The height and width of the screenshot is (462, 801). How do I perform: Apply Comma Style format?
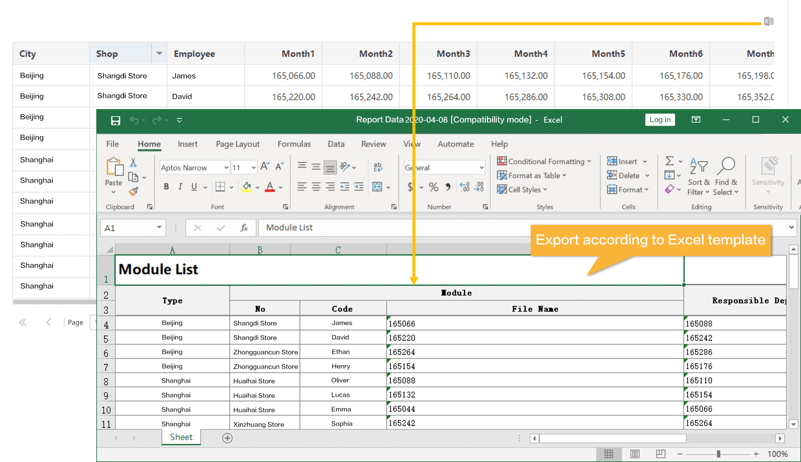[448, 187]
